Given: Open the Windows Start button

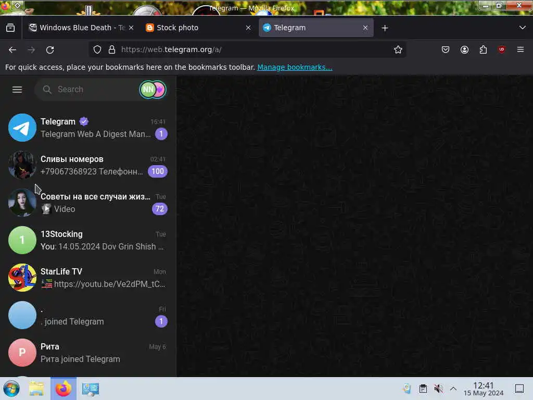Looking at the screenshot, I should (x=11, y=389).
